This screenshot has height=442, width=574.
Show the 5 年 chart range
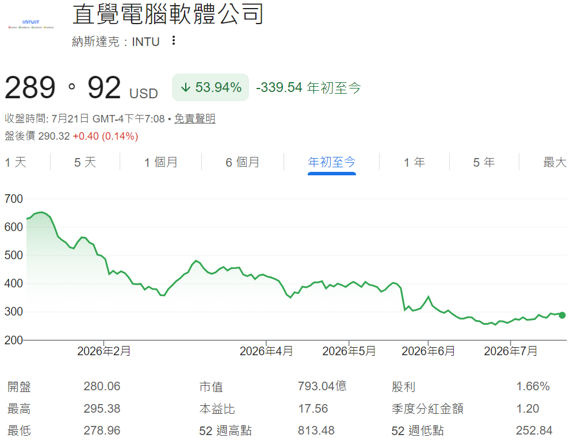coord(484,162)
